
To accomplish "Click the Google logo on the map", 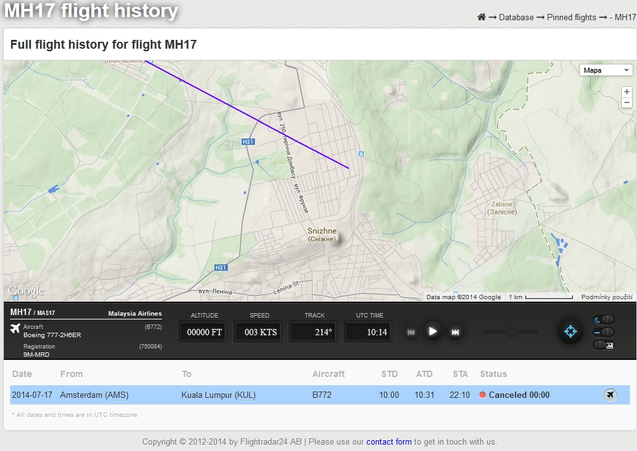I will [26, 291].
